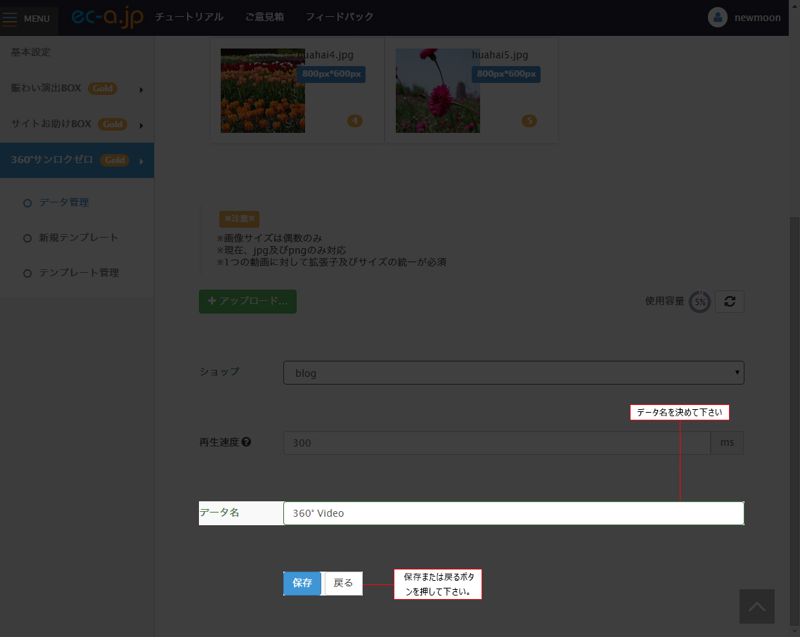Click the number 4 badge on huahai4.jpg

[x=354, y=121]
